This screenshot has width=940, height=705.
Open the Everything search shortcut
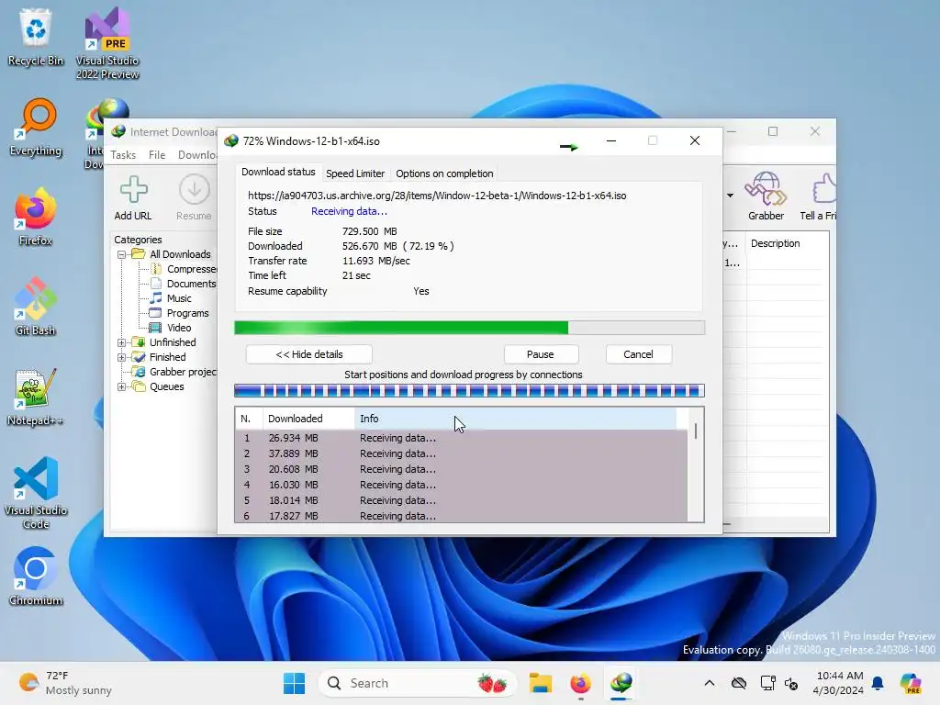36,127
